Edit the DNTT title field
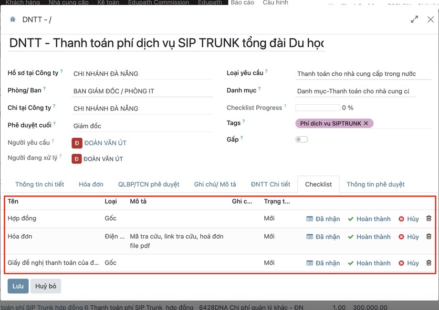Image resolution: width=439 pixels, height=310 pixels. pyautogui.click(x=167, y=43)
